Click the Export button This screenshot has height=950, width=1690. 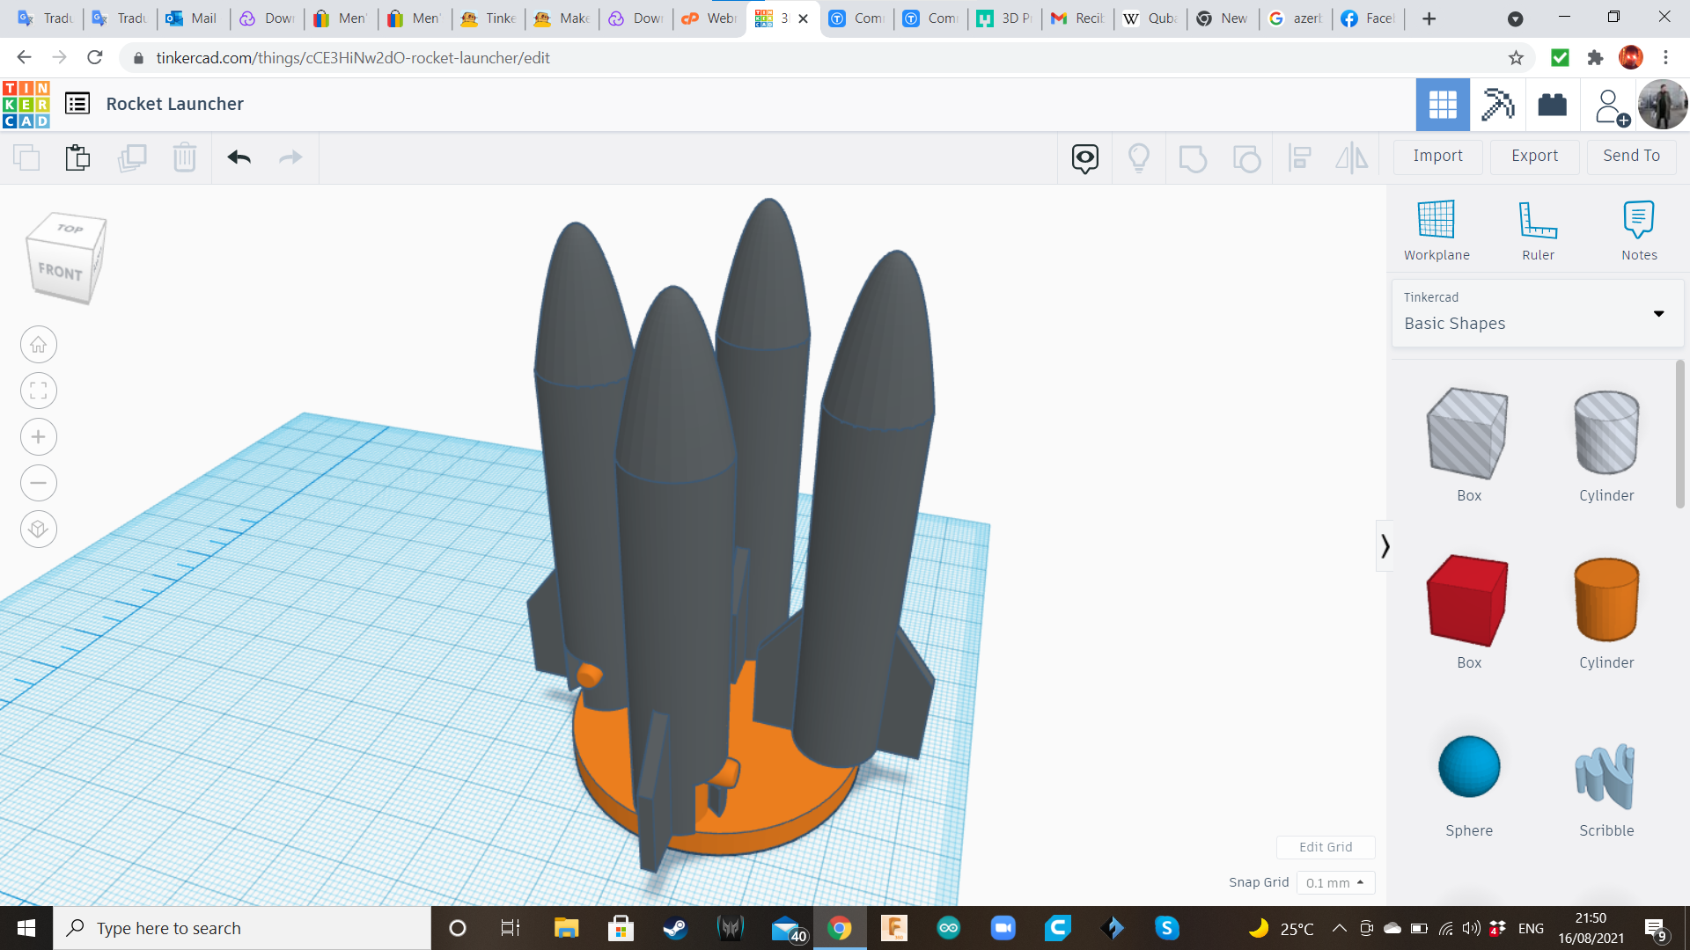click(1533, 156)
